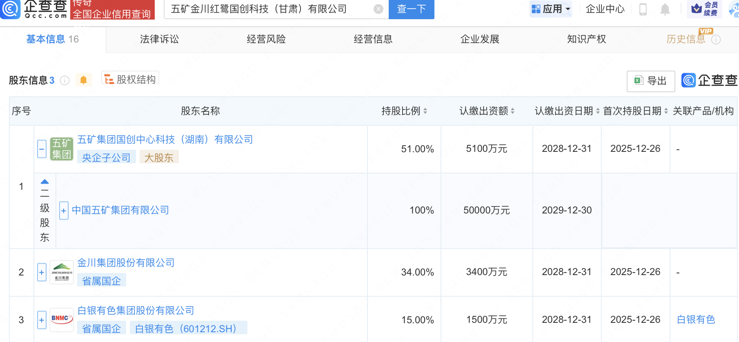This screenshot has height=342, width=739.
Task: Export shareholder table with 导出
Action: click(650, 81)
